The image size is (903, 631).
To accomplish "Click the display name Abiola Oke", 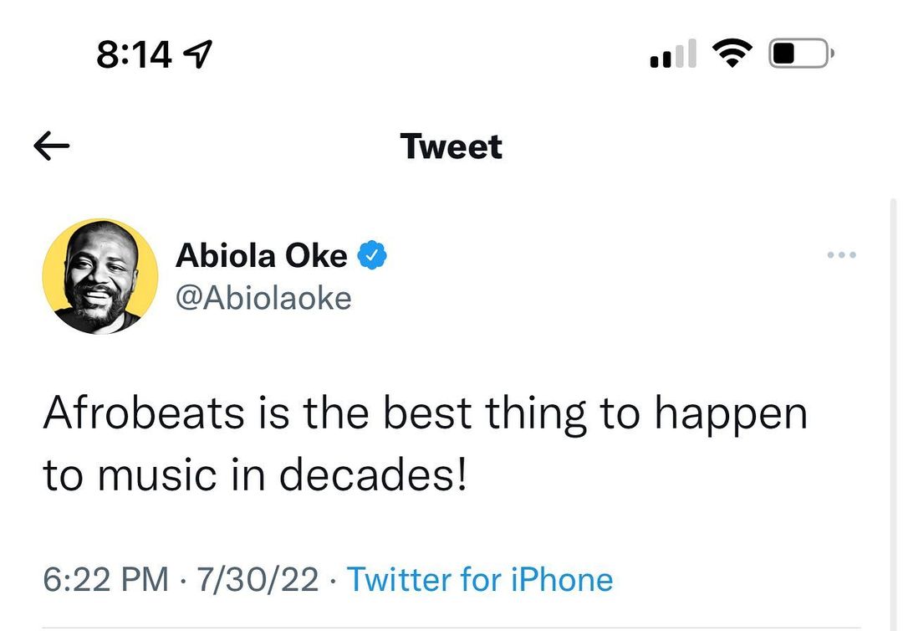I will coord(261,255).
